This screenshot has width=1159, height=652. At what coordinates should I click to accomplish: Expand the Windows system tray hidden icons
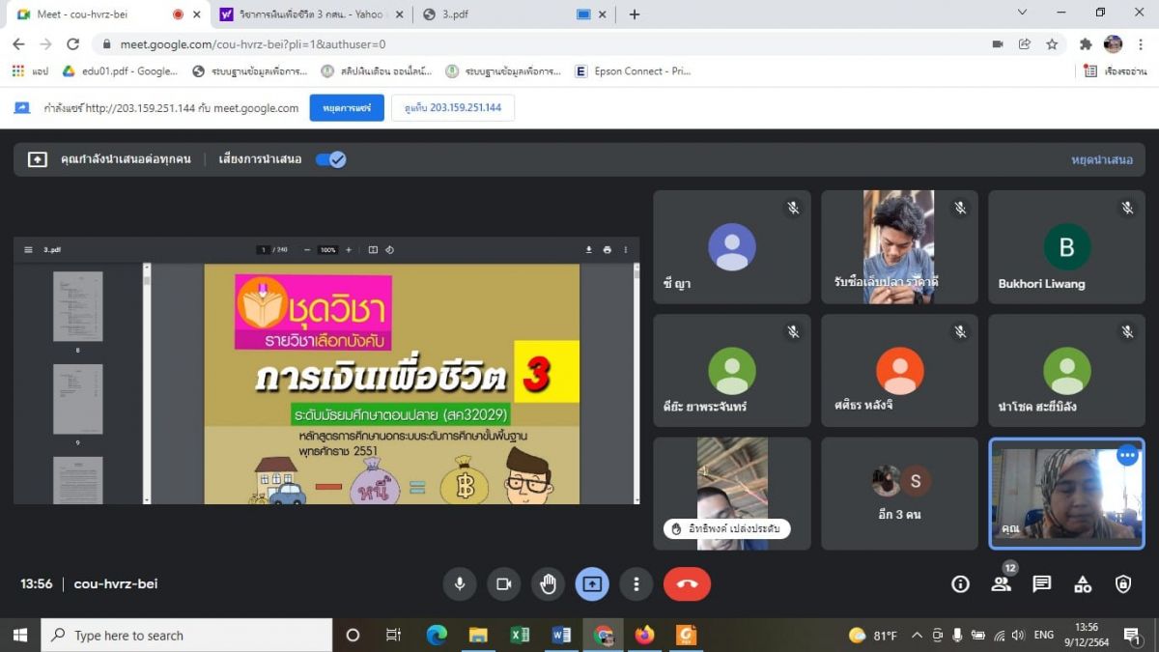917,636
